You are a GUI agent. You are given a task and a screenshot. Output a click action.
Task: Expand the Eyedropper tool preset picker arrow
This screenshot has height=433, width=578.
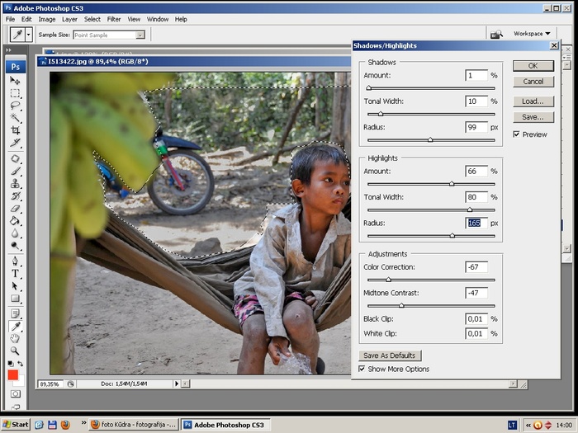[x=29, y=35]
